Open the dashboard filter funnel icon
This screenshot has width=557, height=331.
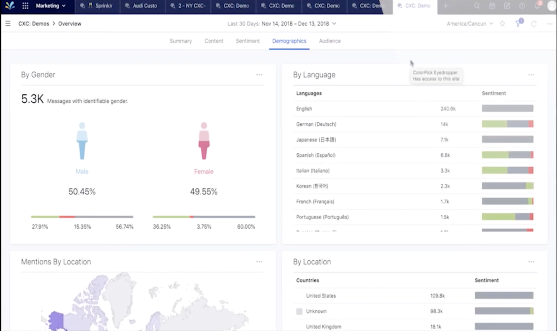tap(518, 24)
